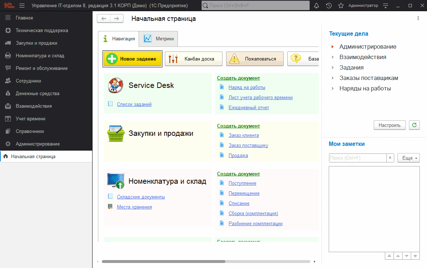Open the Список заданий link
This screenshot has height=268, width=427.
click(134, 104)
